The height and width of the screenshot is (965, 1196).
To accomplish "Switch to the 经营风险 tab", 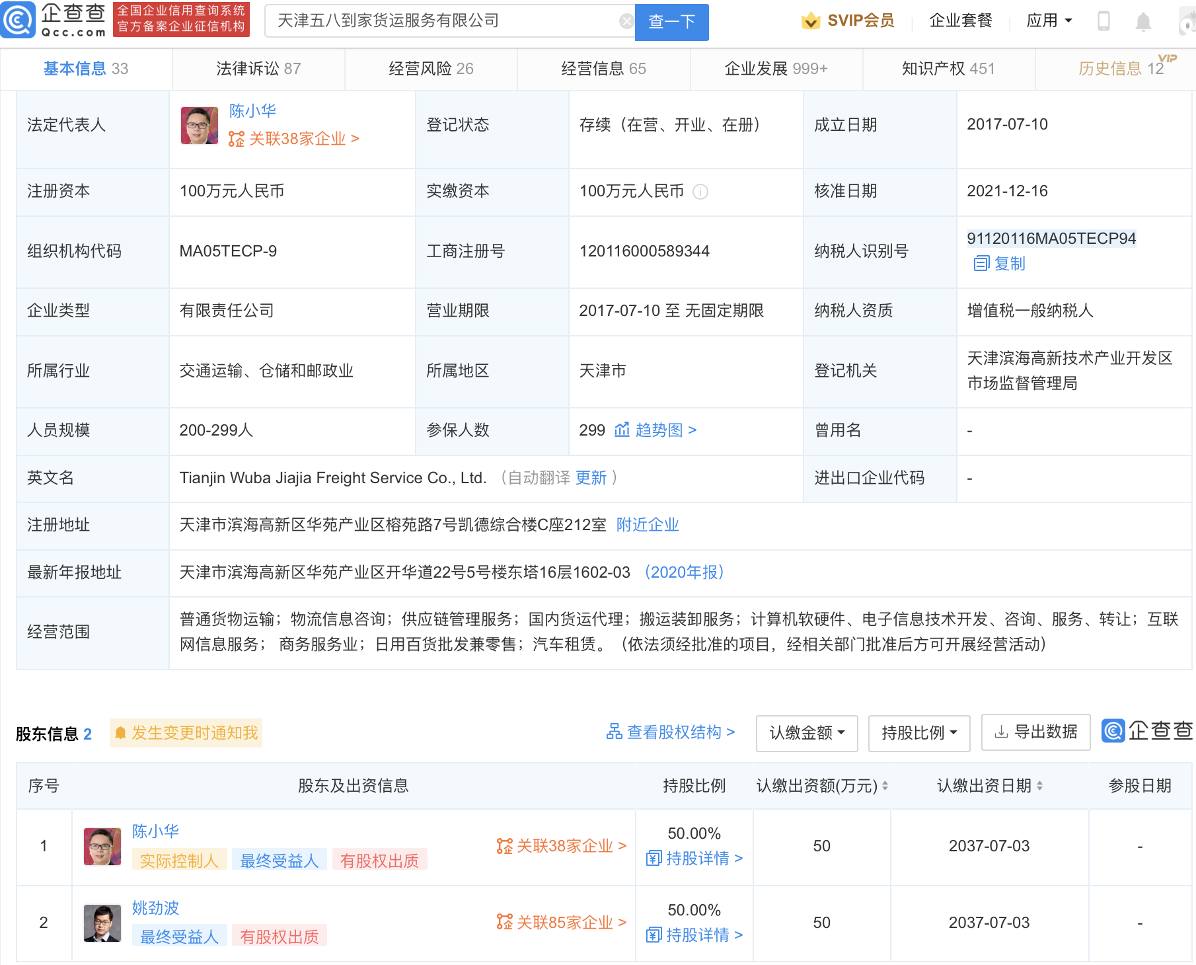I will [x=431, y=69].
